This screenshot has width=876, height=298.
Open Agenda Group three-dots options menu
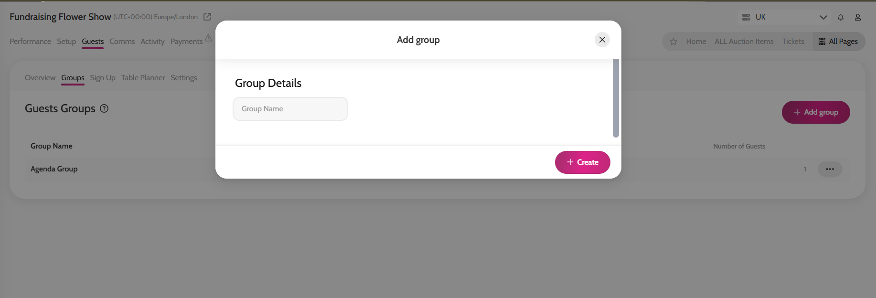[x=830, y=169]
